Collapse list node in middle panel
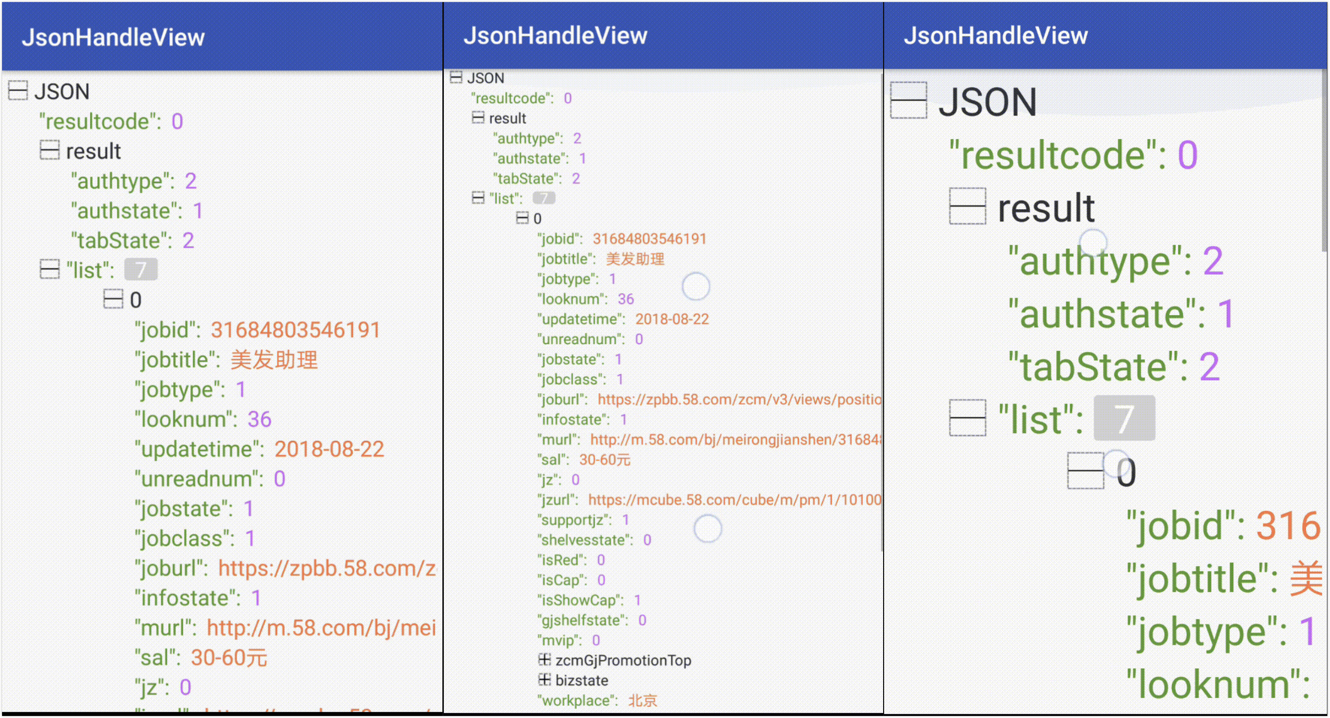The image size is (1330, 718). 478,198
